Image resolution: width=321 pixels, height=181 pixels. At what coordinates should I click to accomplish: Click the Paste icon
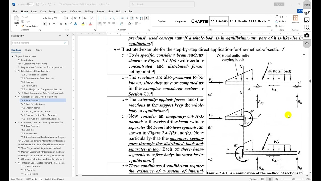17,18
